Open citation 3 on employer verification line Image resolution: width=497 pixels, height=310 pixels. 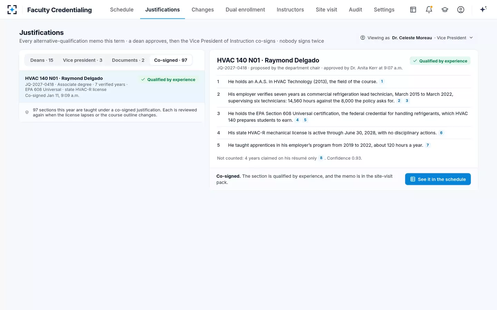coord(407,101)
